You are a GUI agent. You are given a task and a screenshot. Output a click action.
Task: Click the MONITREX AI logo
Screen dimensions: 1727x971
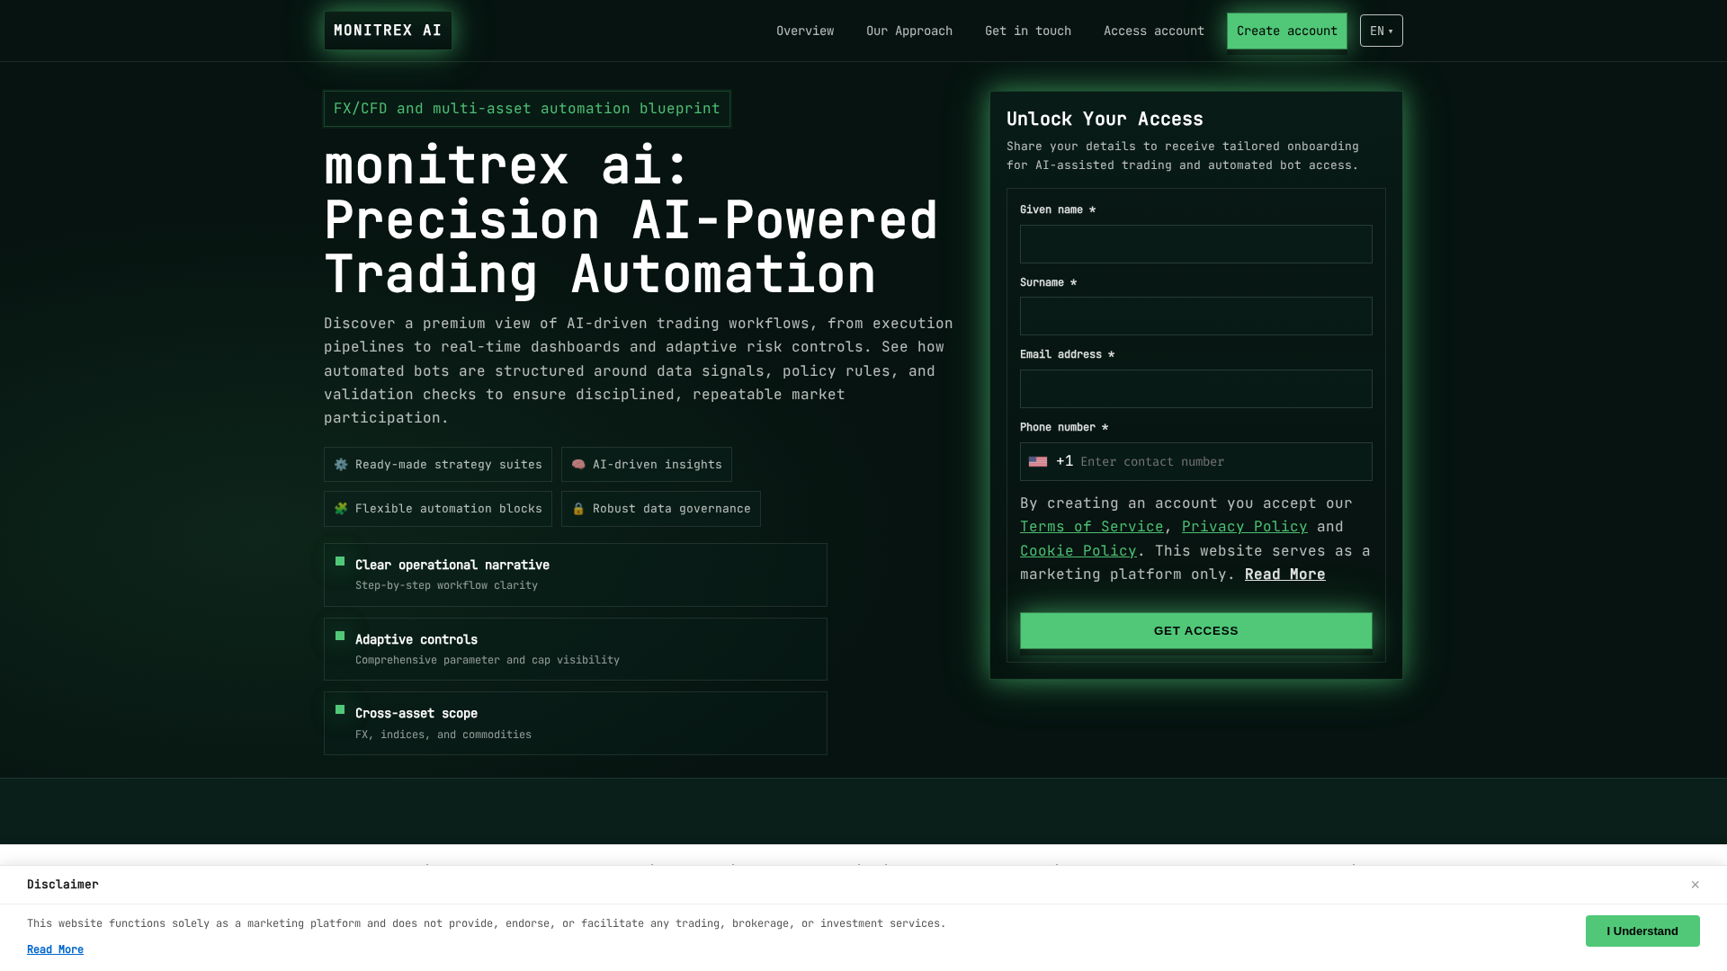coord(388,31)
